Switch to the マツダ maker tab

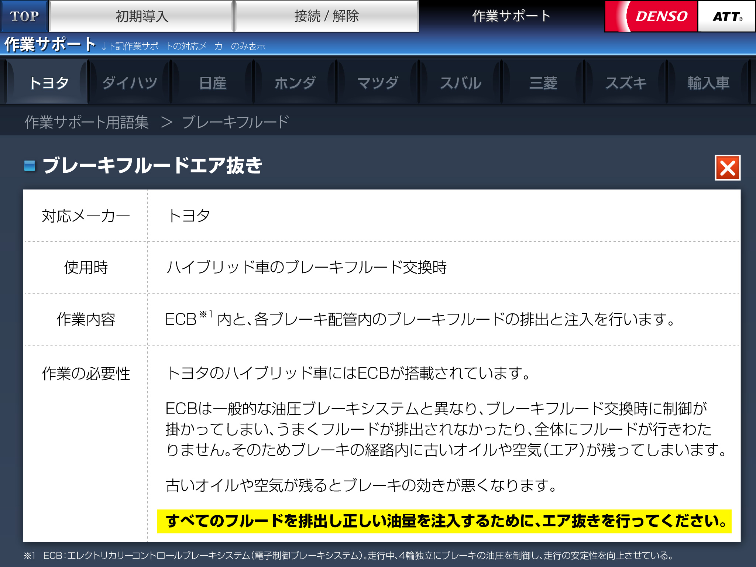click(x=378, y=83)
